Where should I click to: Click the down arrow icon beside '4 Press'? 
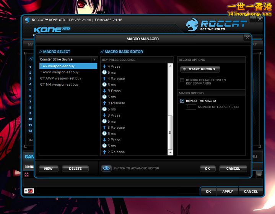tap(104, 66)
